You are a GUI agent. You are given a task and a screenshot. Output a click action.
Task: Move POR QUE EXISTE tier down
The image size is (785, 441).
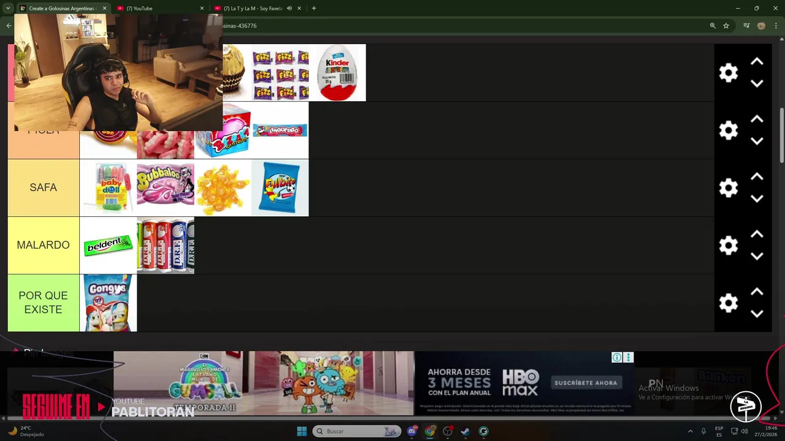757,314
